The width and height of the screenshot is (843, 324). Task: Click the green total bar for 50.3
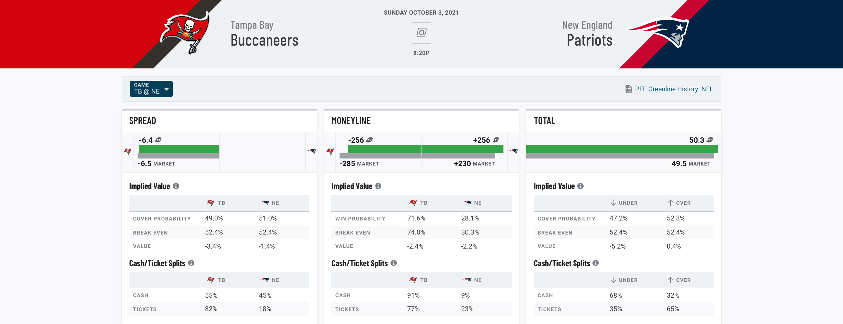(622, 149)
